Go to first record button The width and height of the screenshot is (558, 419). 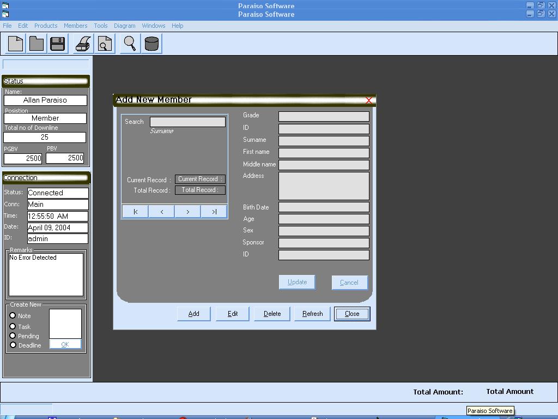click(x=135, y=212)
